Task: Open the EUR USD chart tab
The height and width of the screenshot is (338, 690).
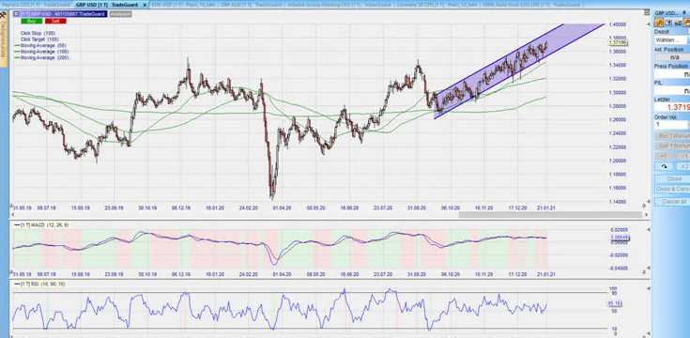Action: tap(184, 5)
